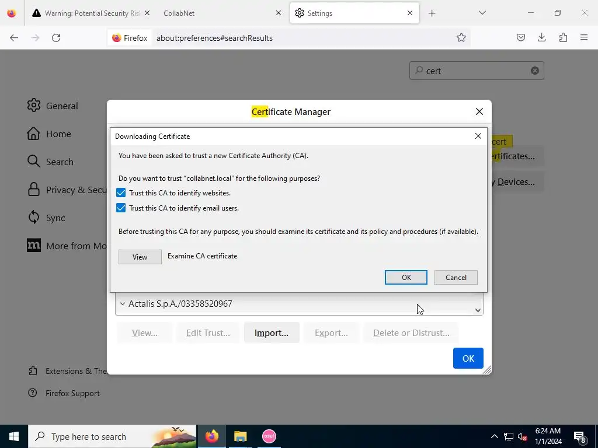Screen dimensions: 598x448
Task: Click the Certificate Manager resize grip
Action: [x=487, y=370]
